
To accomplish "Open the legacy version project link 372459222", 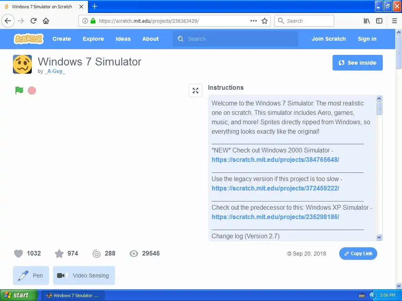I will pyautogui.click(x=275, y=189).
